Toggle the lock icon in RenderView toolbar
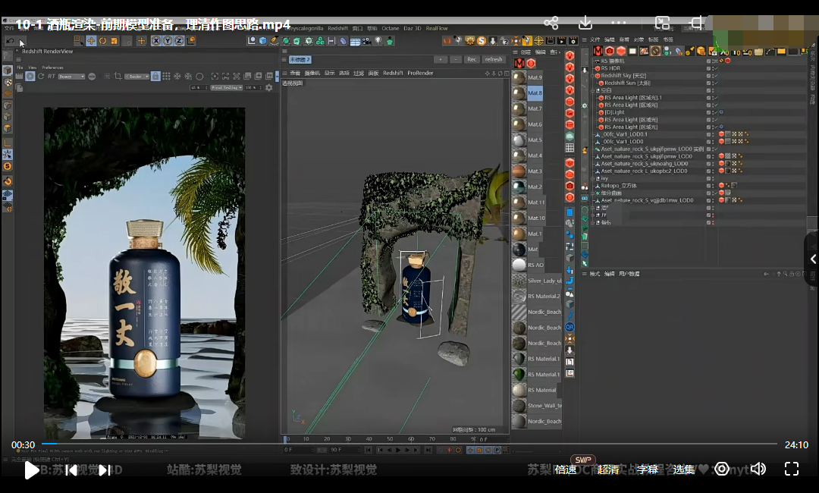819x493 pixels. (x=155, y=77)
